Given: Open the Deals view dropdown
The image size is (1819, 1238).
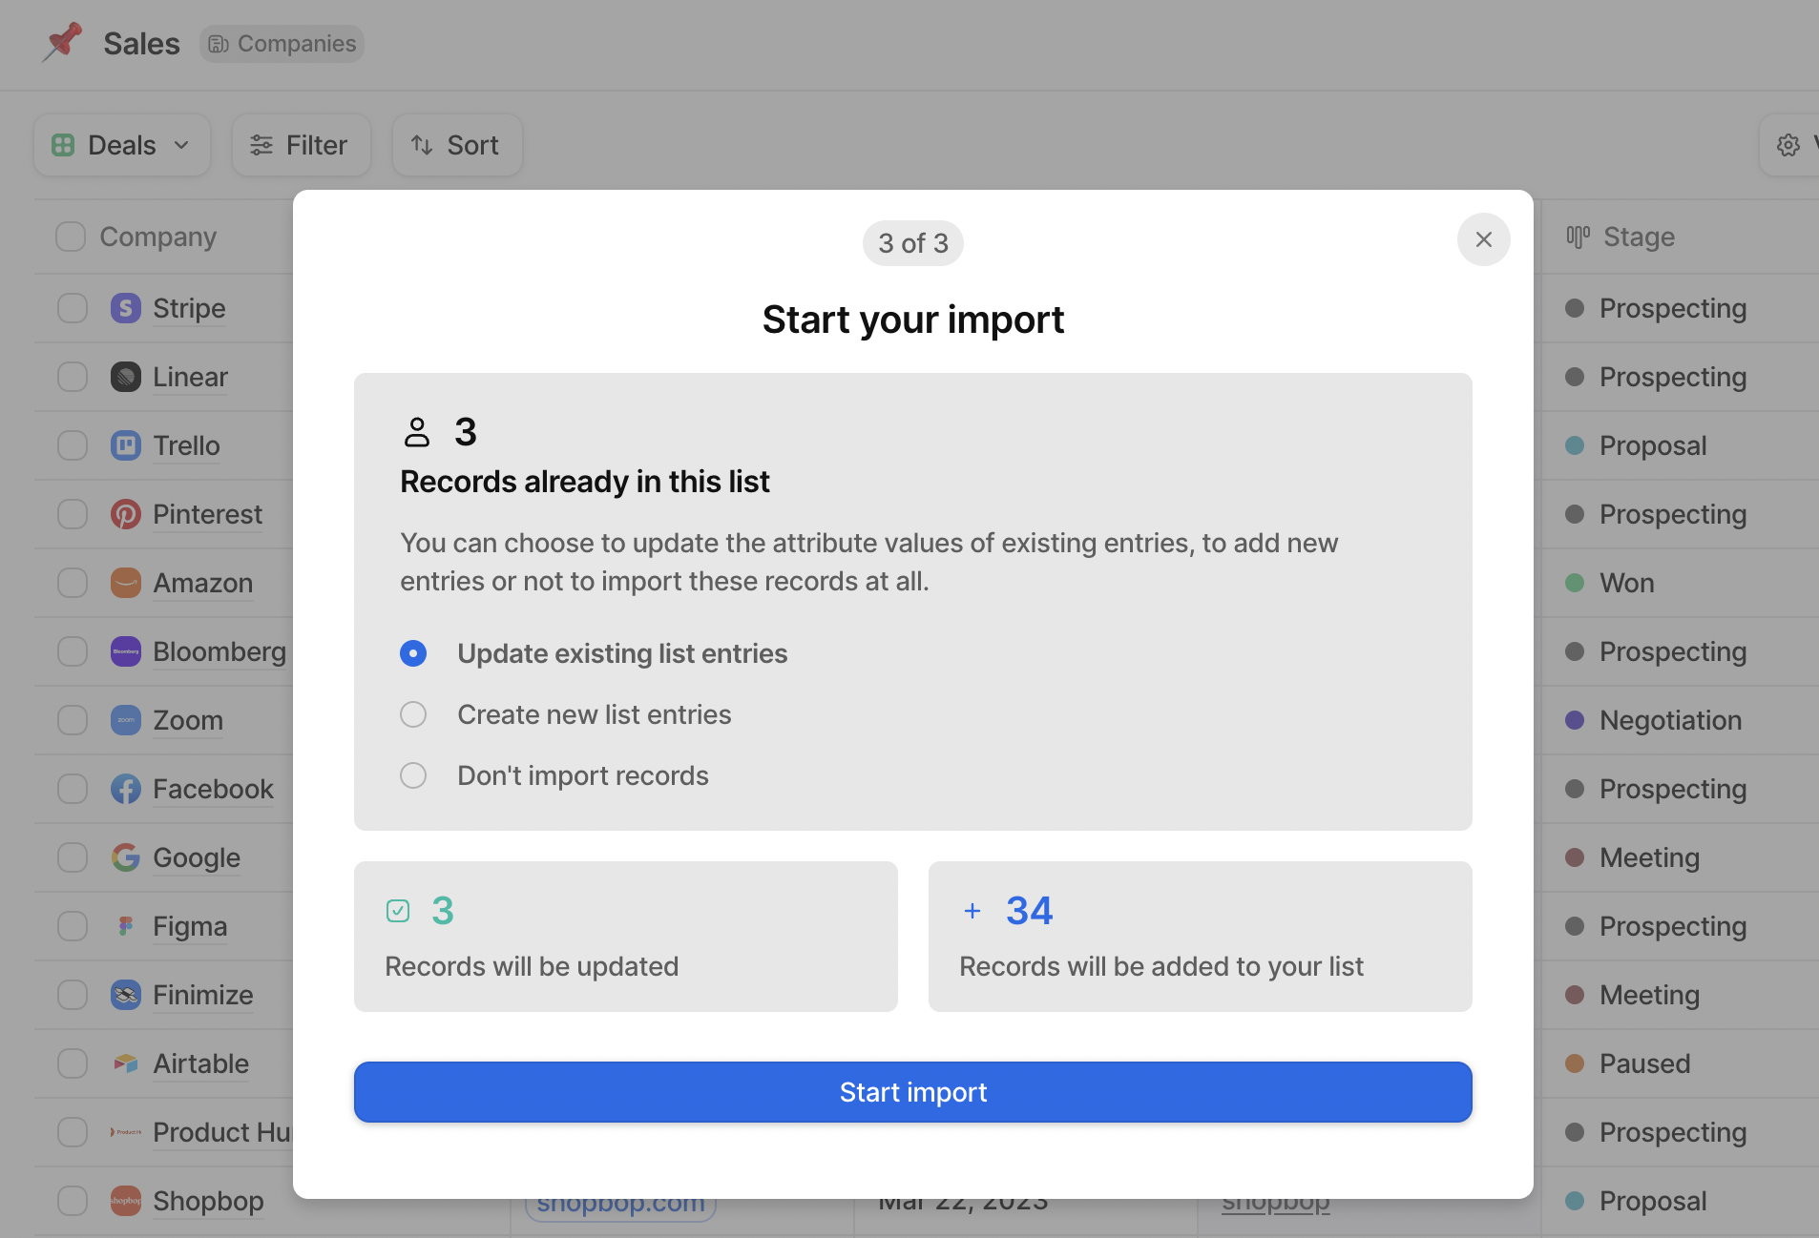Looking at the screenshot, I should (x=122, y=145).
